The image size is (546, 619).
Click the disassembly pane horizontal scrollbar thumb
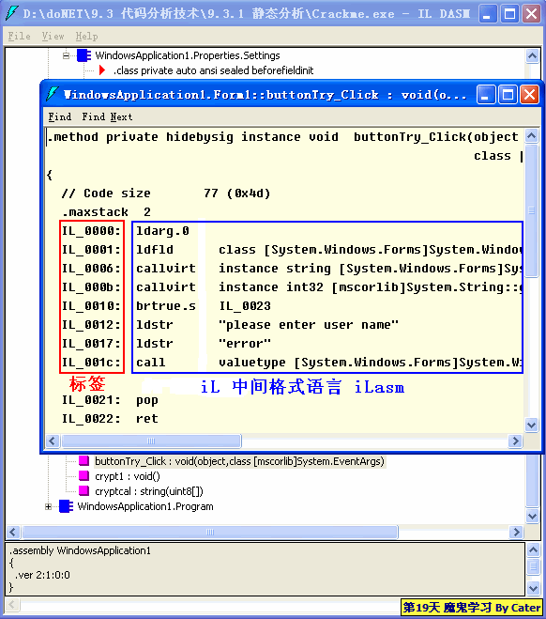(x=151, y=441)
